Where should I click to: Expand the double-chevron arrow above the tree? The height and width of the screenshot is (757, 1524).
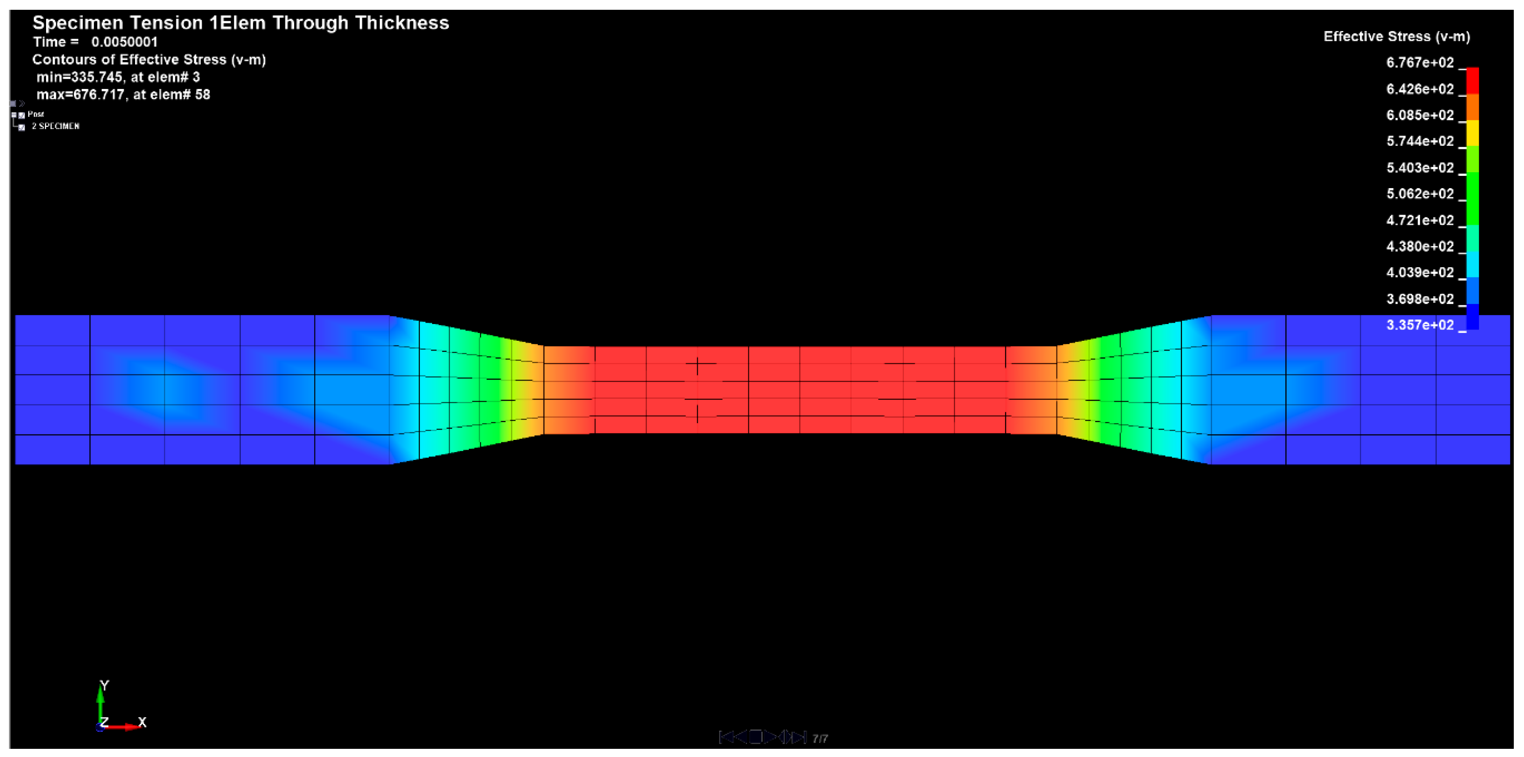point(22,104)
